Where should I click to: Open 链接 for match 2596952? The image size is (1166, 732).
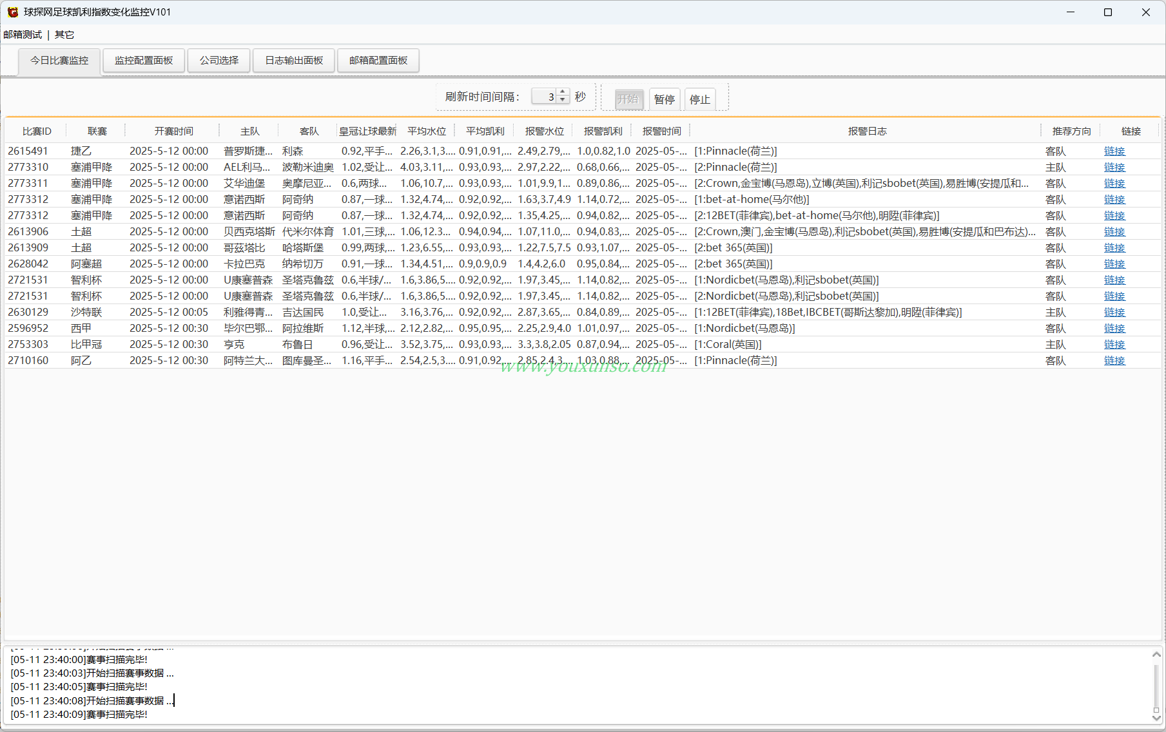[x=1114, y=329]
